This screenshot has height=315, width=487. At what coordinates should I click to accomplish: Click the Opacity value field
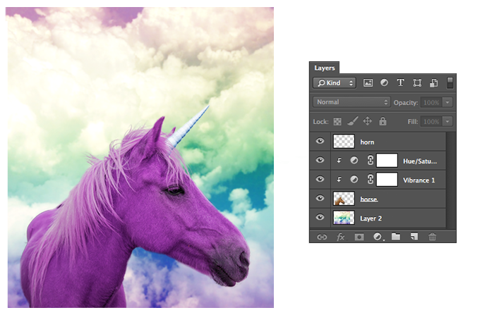tap(431, 102)
